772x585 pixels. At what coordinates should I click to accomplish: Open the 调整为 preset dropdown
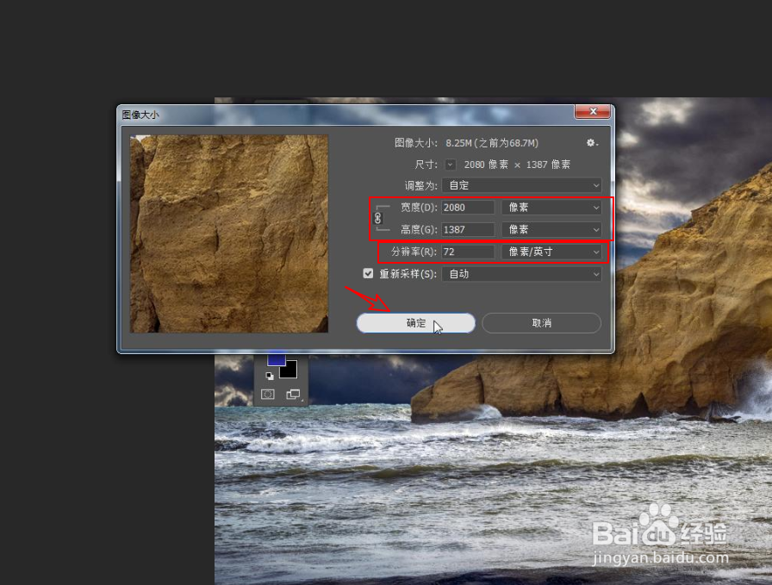point(521,185)
